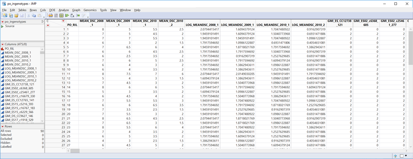Click the Fit Model toolbar icon

78,16
